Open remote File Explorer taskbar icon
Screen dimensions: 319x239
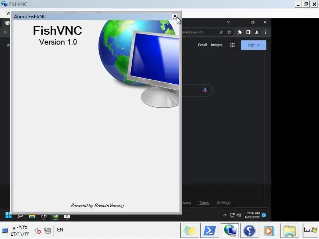[32, 216]
